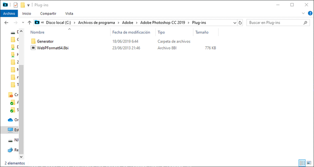Click the Archivo 8BI type cell
Screen dimensions: 314x167
[x=167, y=48]
